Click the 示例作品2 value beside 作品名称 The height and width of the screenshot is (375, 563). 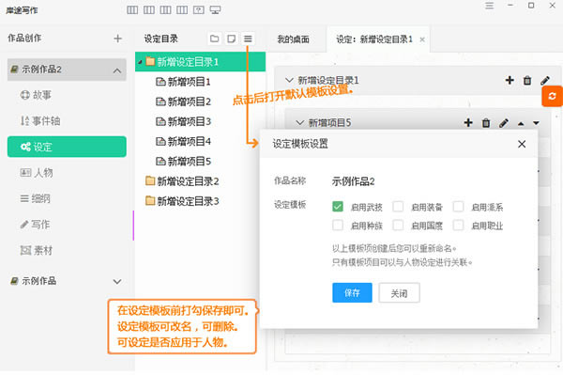[353, 181]
